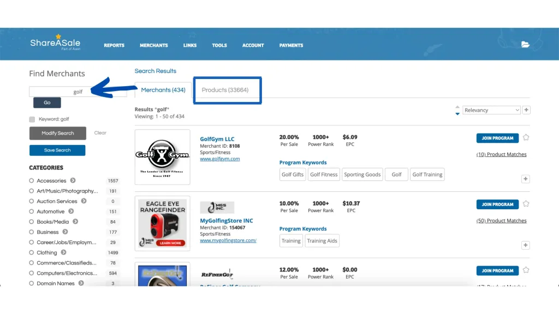Image resolution: width=559 pixels, height=314 pixels.
Task: Expand Clothing category arrow
Action: [63, 252]
